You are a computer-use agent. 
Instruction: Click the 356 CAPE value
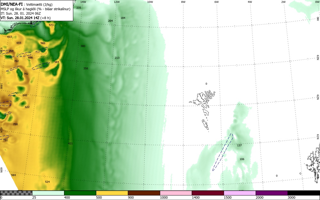click(x=86, y=68)
